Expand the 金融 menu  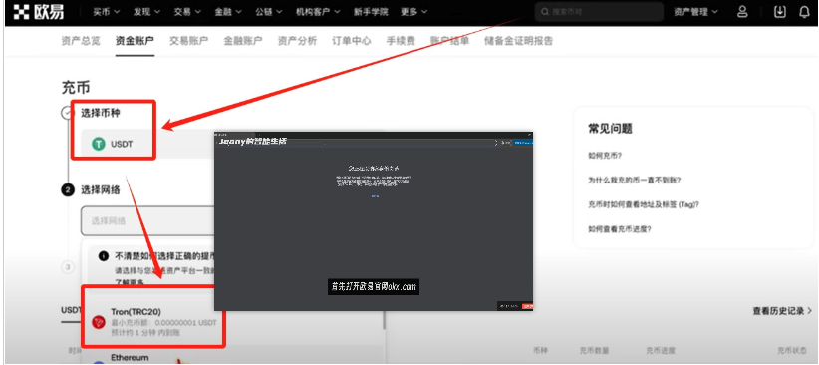pyautogui.click(x=228, y=12)
